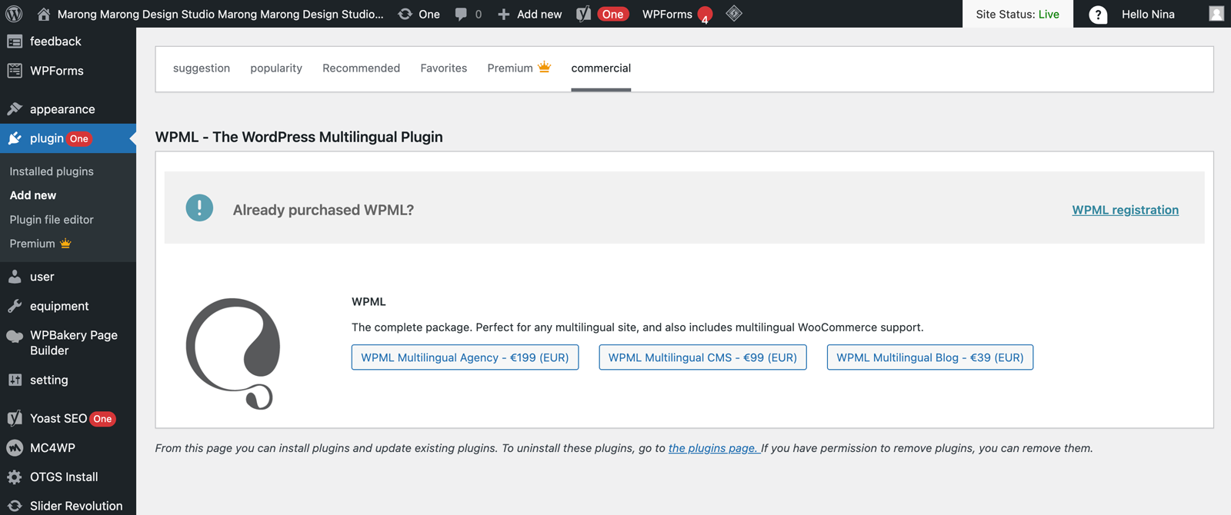1231x515 pixels.
Task: Choose WPML Multilingual CMS €99
Action: [x=702, y=357]
